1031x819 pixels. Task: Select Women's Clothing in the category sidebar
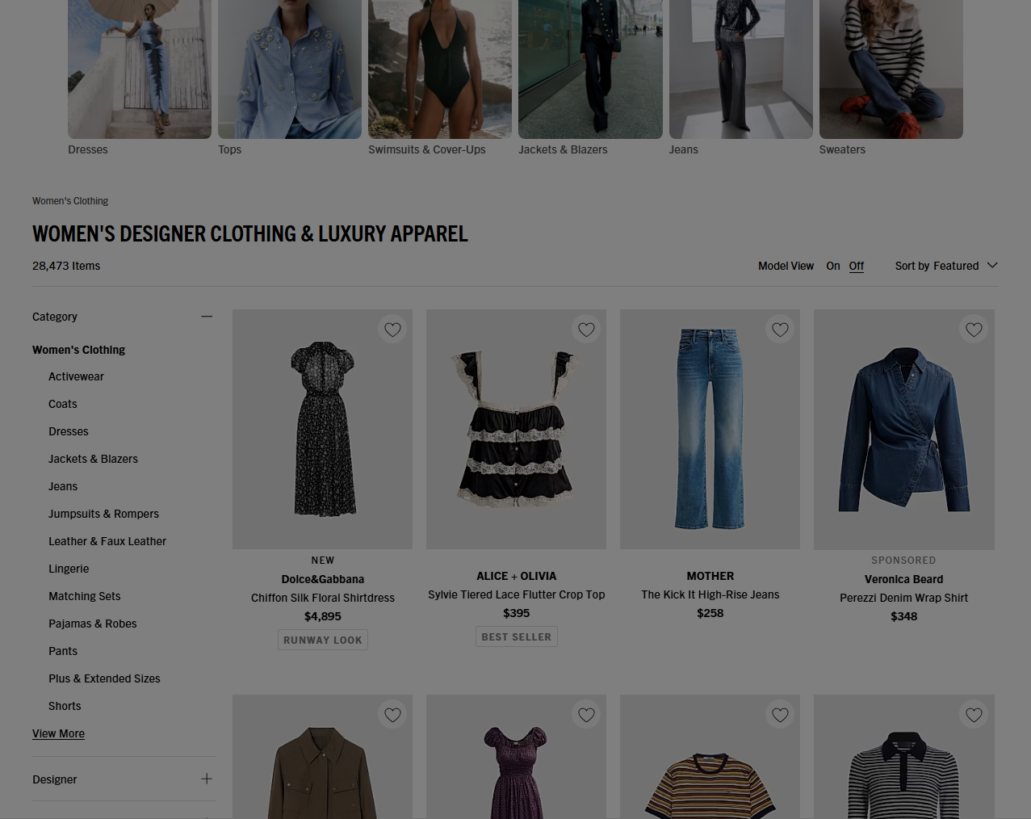tap(78, 350)
